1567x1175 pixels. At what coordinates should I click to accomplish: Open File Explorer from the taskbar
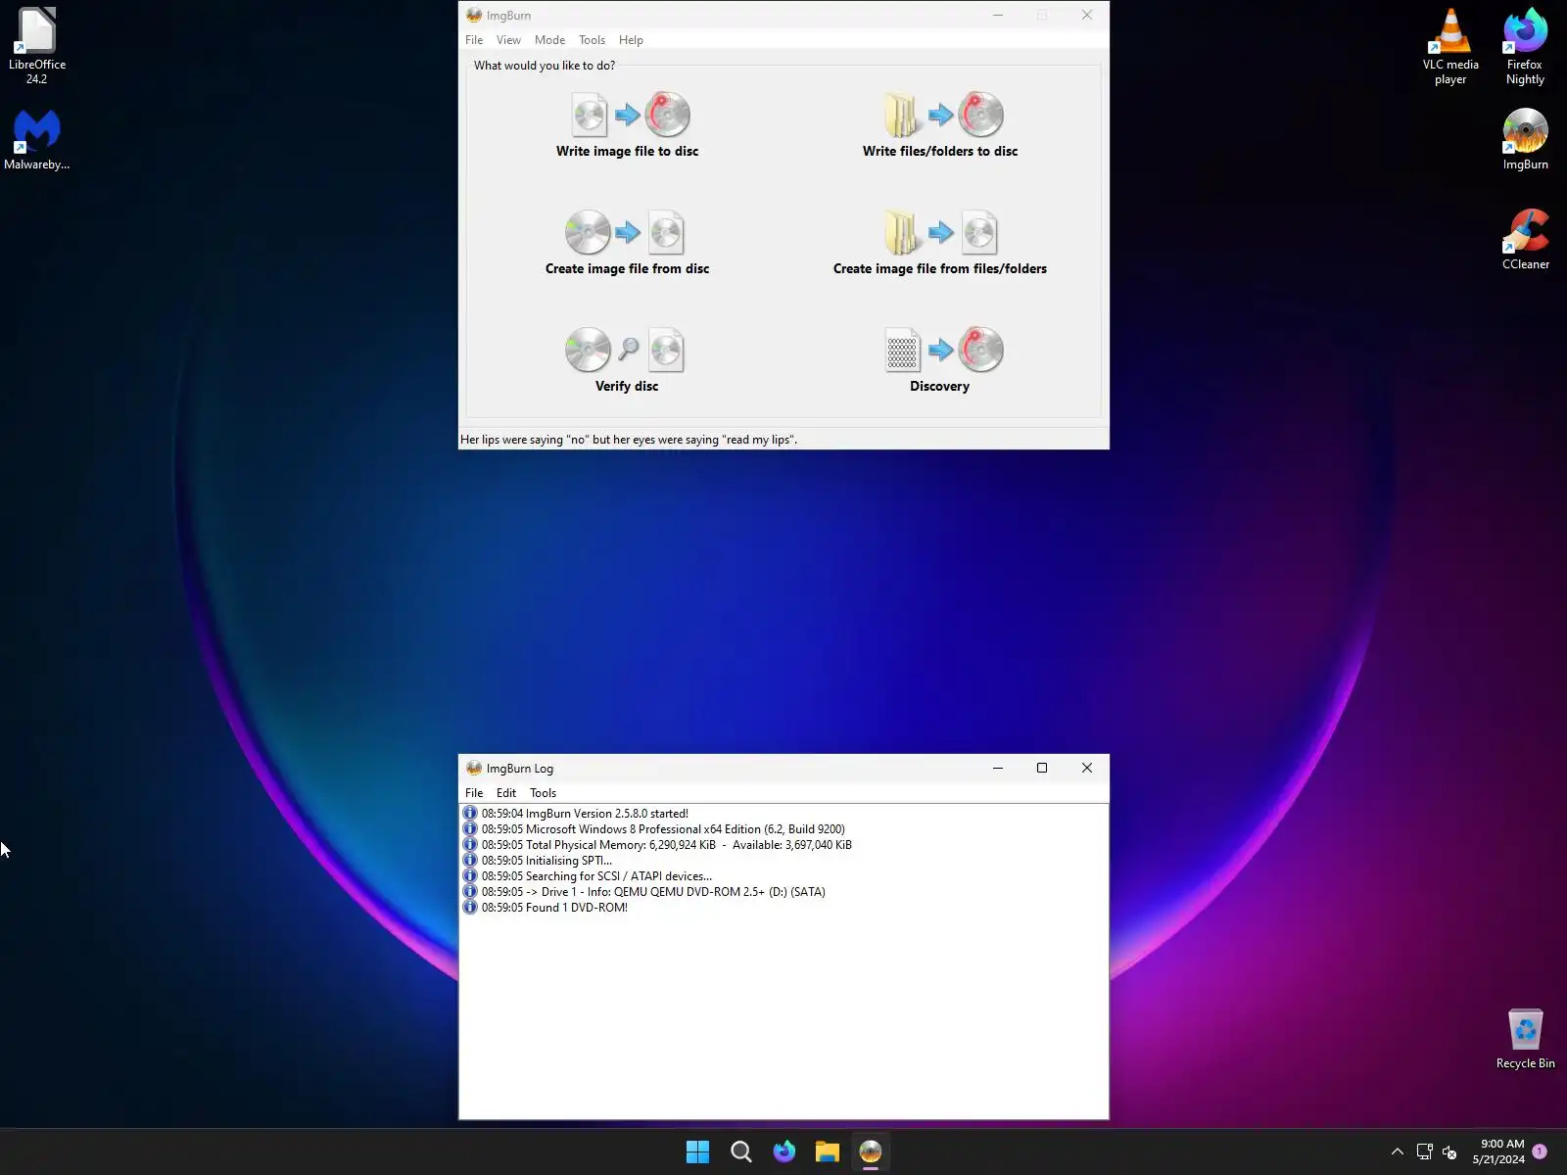click(x=828, y=1152)
